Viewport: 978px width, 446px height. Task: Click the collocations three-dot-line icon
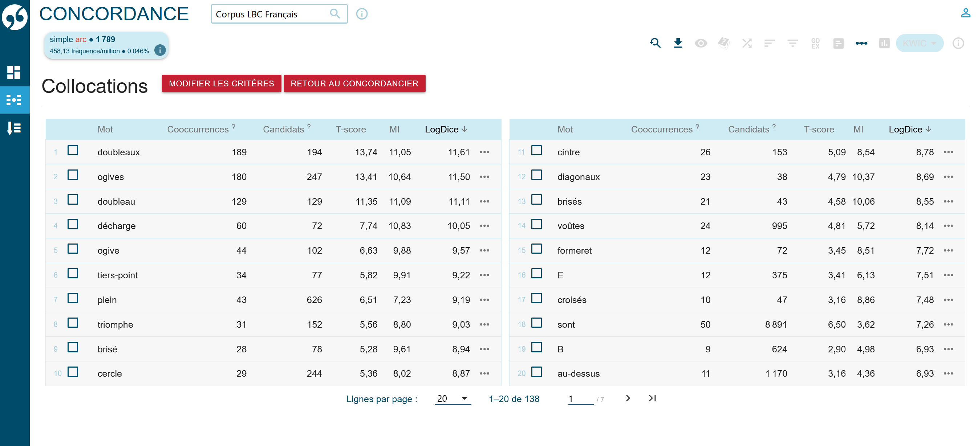click(861, 43)
